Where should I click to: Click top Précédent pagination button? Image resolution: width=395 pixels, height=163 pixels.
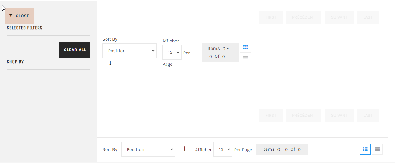tap(303, 17)
